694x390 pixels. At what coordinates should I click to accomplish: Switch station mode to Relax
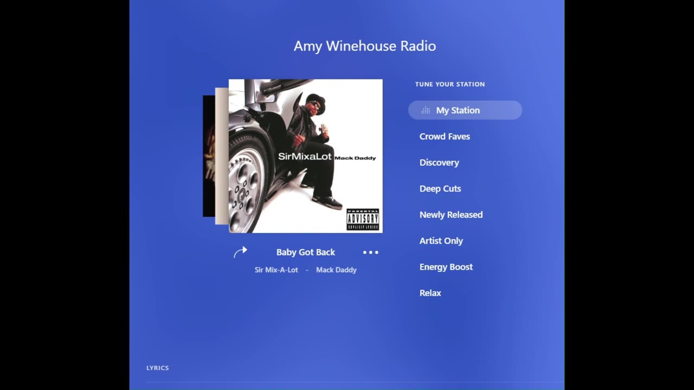[x=430, y=293]
